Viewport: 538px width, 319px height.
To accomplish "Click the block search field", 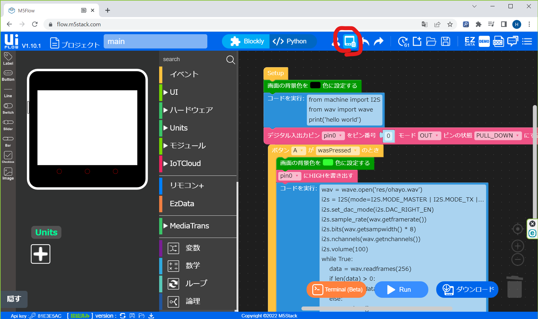I will tap(193, 60).
